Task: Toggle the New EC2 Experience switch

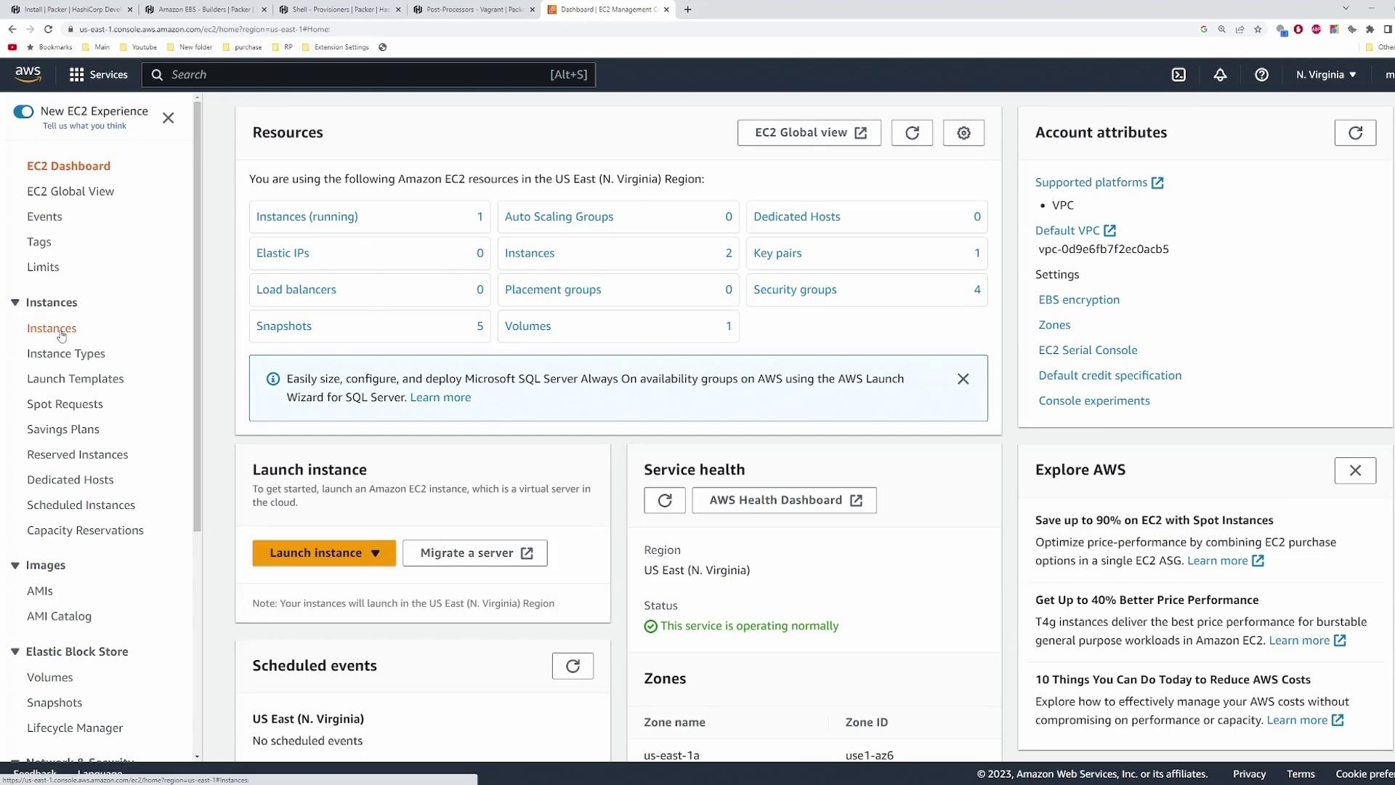Action: [x=23, y=111]
